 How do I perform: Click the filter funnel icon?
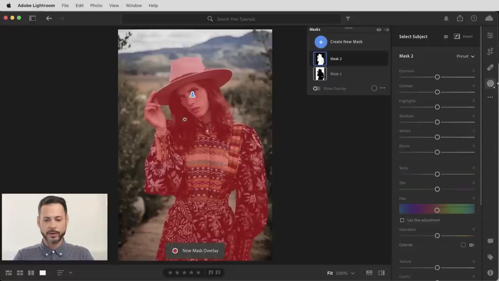click(x=348, y=19)
